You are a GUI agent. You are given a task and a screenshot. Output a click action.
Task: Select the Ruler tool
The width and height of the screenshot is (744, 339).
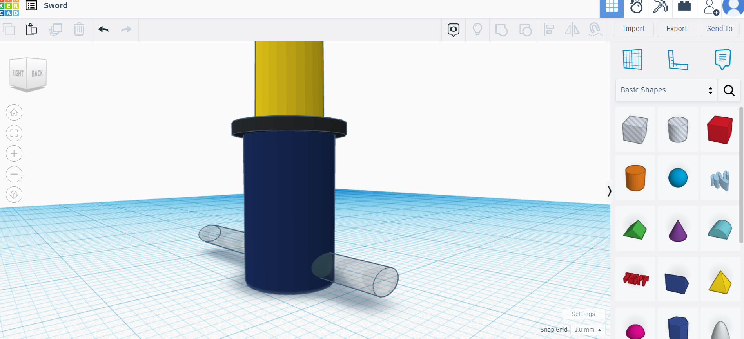click(x=678, y=60)
